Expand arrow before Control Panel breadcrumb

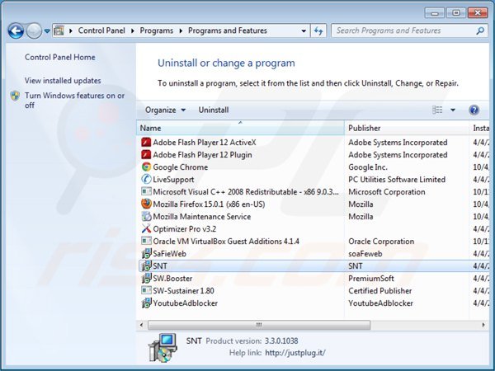coord(71,31)
